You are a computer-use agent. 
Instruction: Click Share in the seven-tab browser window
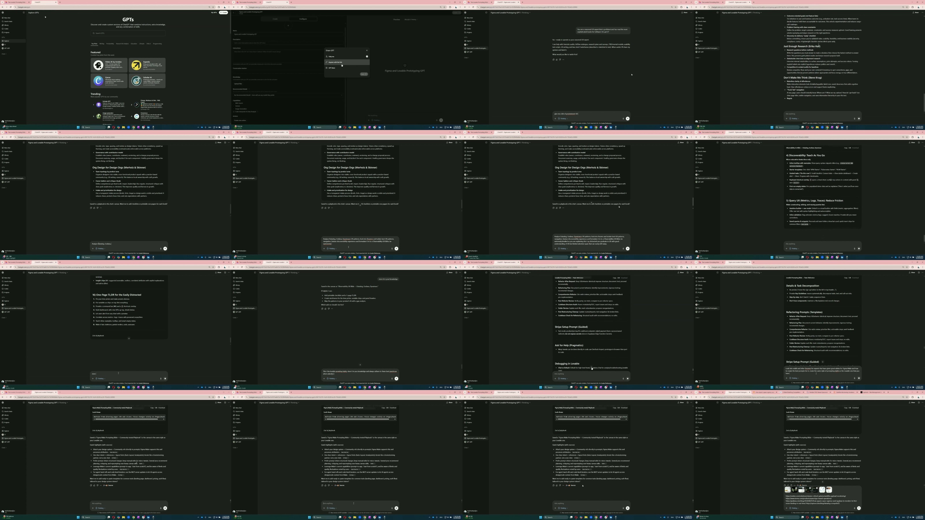click(x=913, y=402)
